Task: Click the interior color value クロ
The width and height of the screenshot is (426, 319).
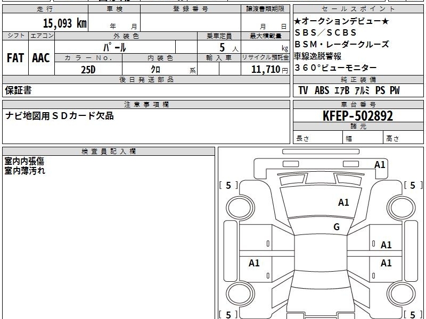Action: coord(155,70)
